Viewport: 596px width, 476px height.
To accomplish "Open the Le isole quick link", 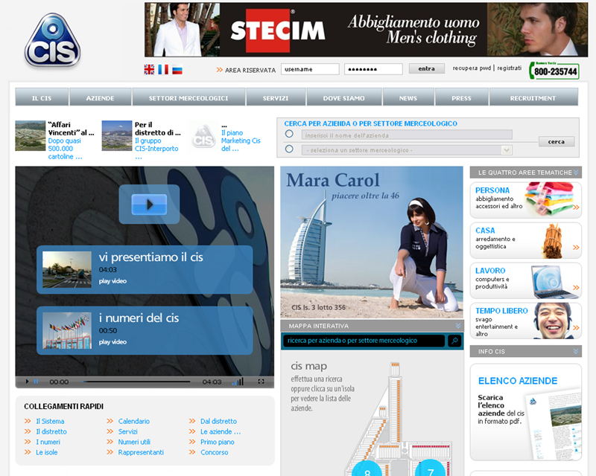I will coord(47,452).
